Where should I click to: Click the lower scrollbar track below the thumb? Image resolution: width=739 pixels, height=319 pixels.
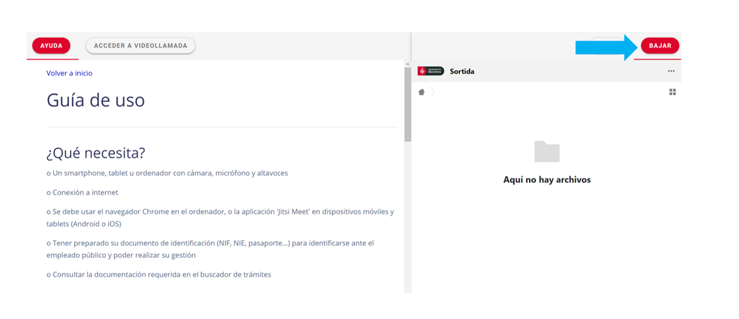tap(407, 220)
